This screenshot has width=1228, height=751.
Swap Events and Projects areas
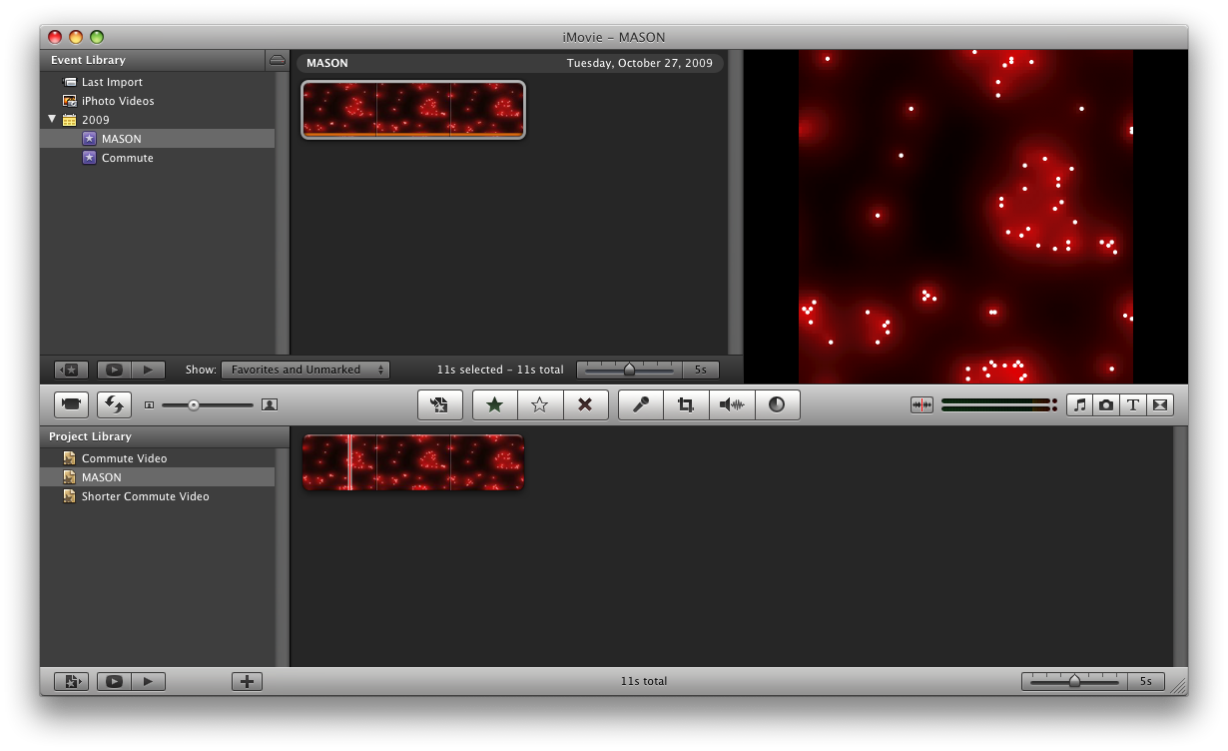point(114,404)
